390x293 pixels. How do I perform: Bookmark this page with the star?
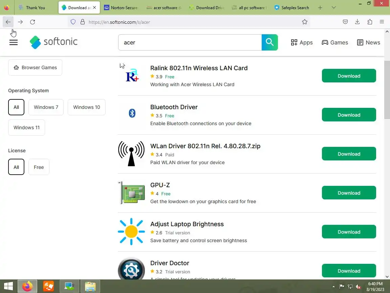click(305, 22)
